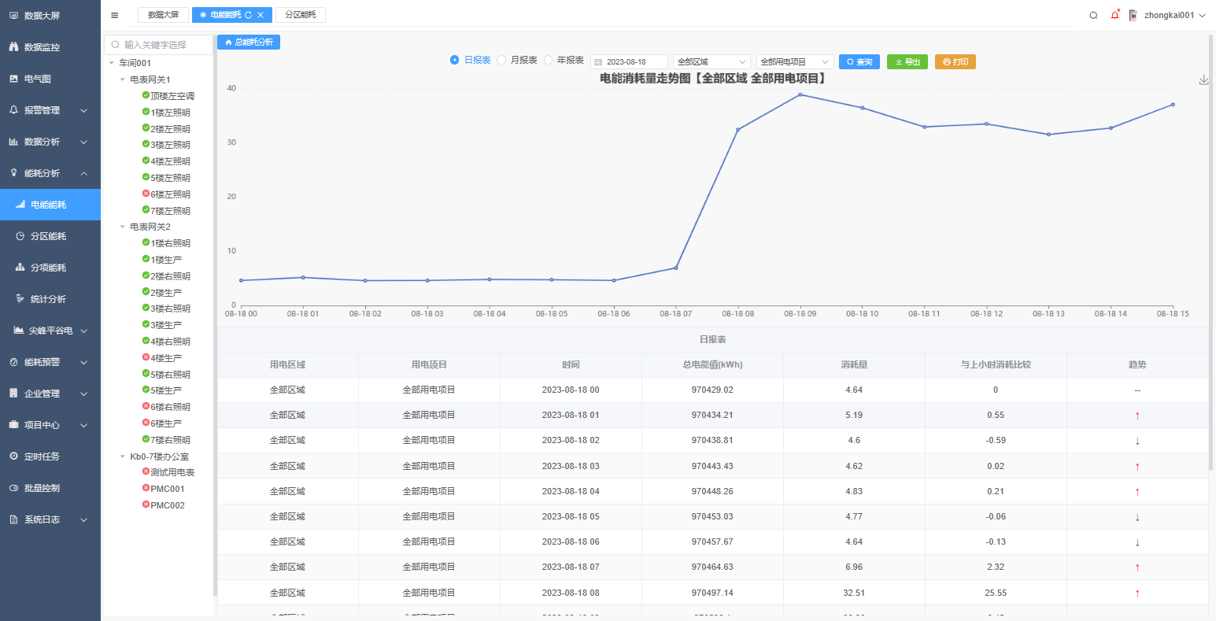Screen dimensions: 1216x621
Task: Open 数据监控 in the sidebar
Action: pyautogui.click(x=50, y=47)
